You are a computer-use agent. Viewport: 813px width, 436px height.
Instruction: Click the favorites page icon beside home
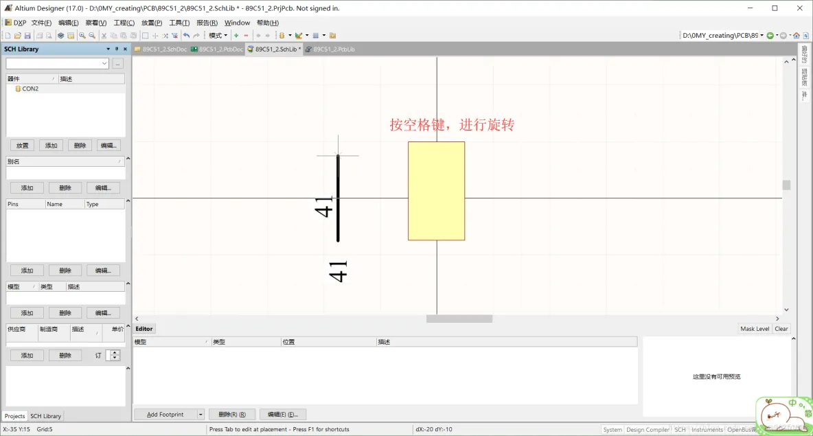[x=806, y=36]
